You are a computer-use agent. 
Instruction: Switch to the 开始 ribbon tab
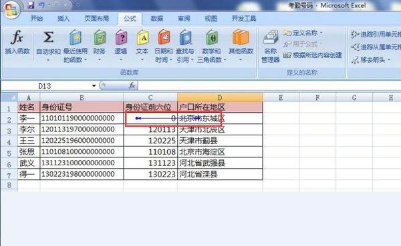pos(36,19)
